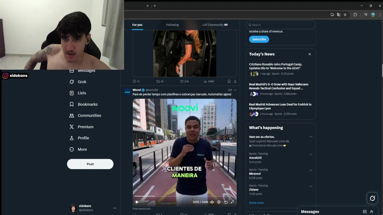Go to Profile in the sidebar
383x215 pixels.
coord(79,138)
